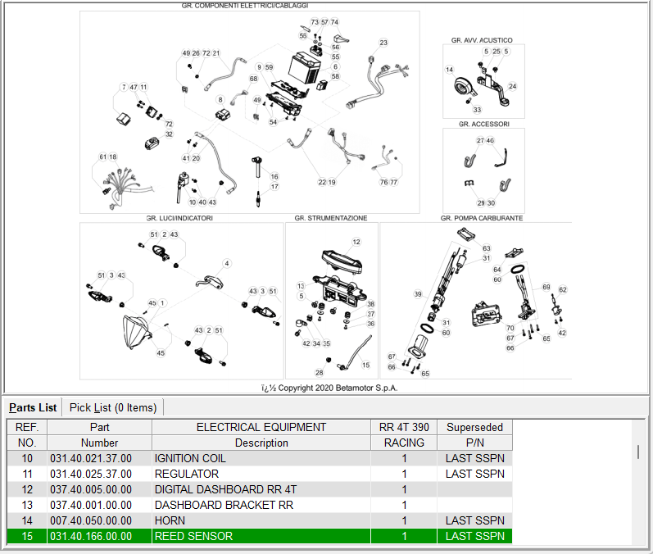Click callout 39 in the fuel pump group
Viewport: 653px width, 554px height.
coord(418,294)
